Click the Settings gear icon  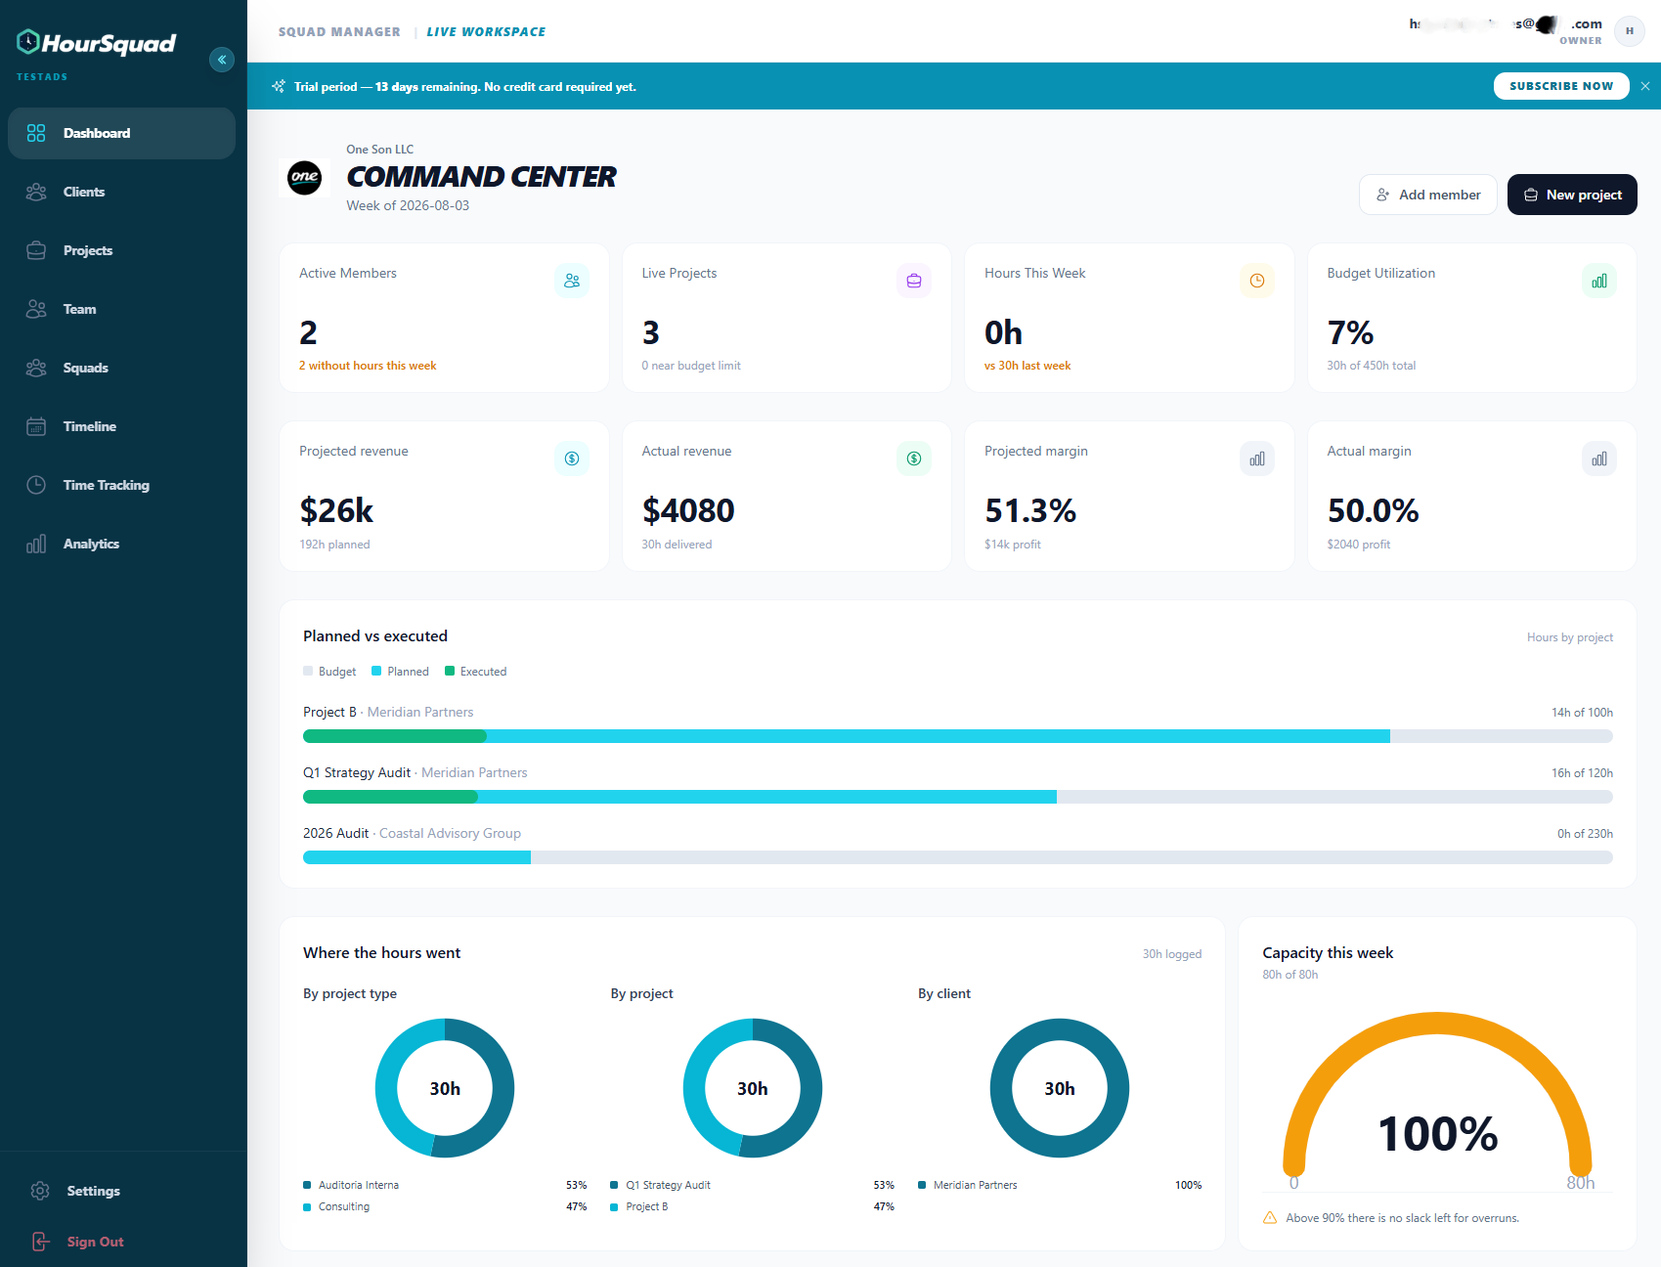click(x=40, y=1191)
